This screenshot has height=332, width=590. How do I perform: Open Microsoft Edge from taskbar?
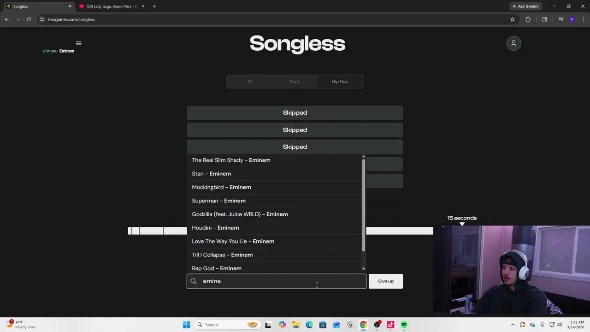[309, 325]
